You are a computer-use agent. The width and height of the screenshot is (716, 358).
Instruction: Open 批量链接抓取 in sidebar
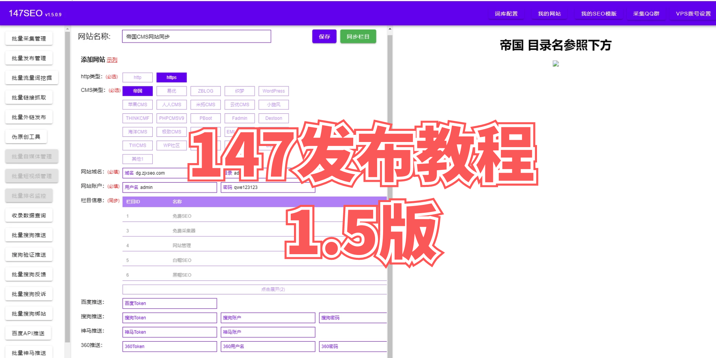click(x=29, y=97)
